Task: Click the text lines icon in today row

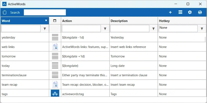Action: point(55,66)
